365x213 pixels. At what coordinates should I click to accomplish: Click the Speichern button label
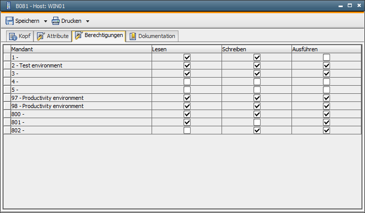[x=27, y=21]
